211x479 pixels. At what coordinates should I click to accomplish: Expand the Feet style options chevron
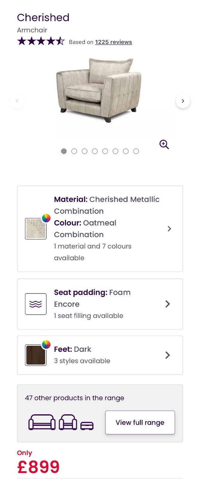[168, 355]
